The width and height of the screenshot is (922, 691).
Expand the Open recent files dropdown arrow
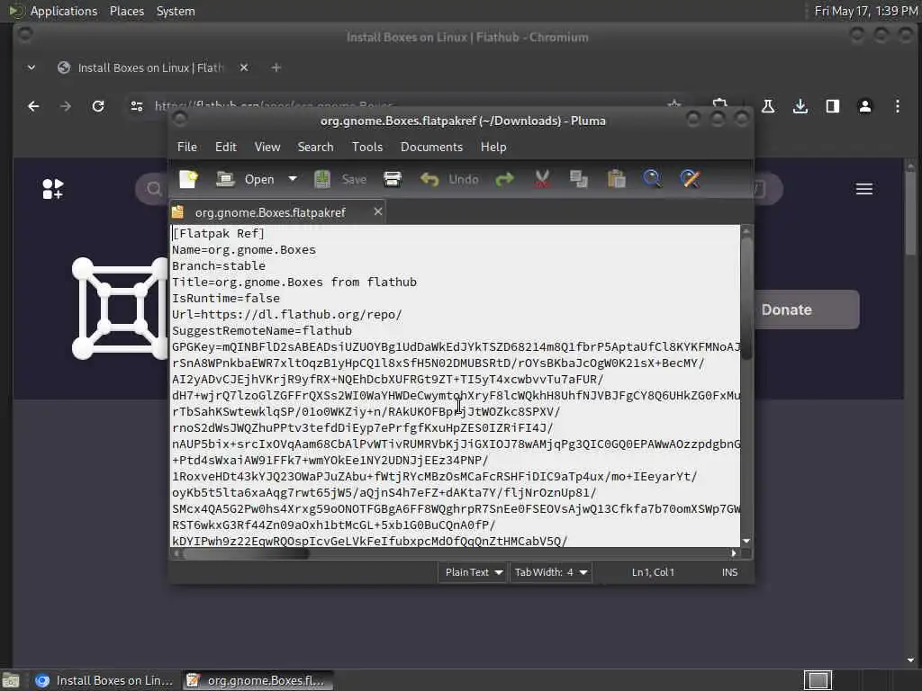293,179
